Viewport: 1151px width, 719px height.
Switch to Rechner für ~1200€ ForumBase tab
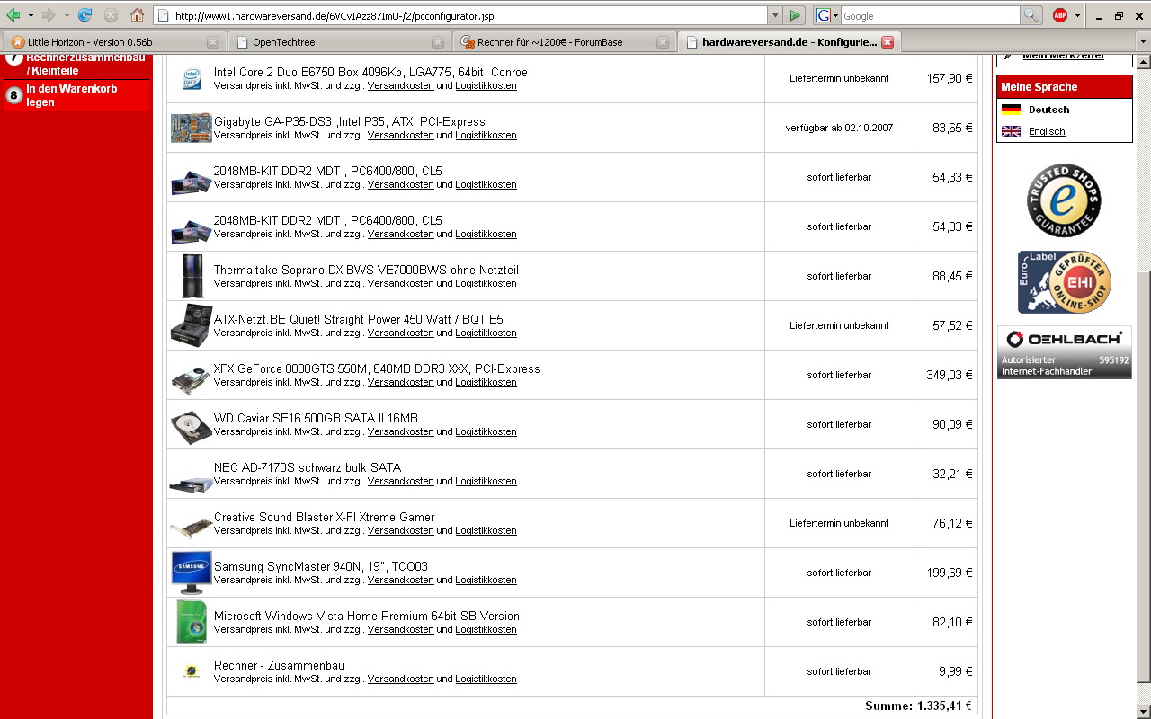pos(564,41)
